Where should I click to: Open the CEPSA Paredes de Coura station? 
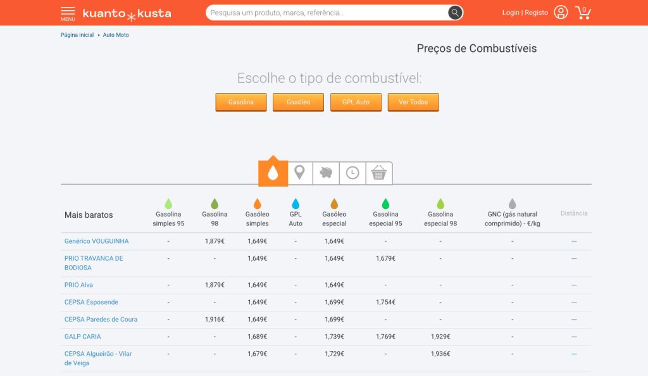[x=101, y=320]
